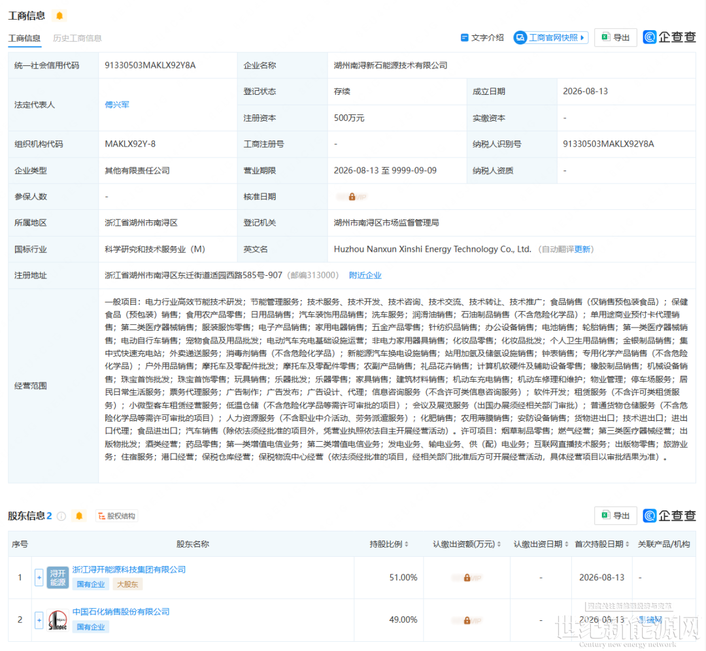Open 股权结构 equity structure button
The width and height of the screenshot is (706, 651).
(x=116, y=516)
